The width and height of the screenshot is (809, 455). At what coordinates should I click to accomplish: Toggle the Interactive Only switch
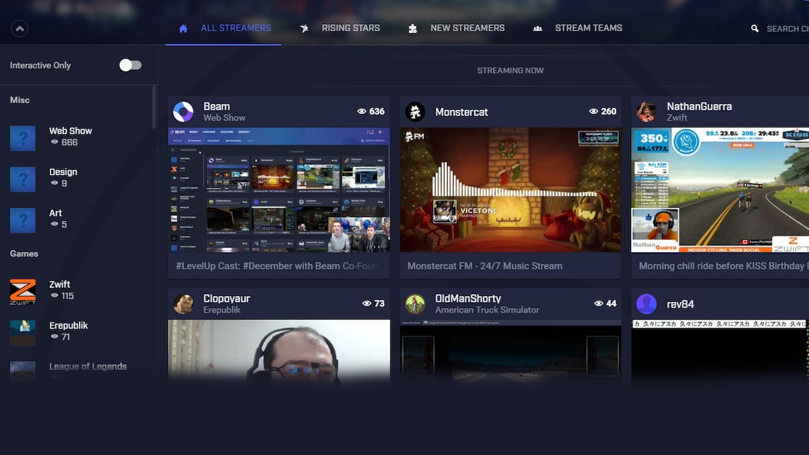click(x=131, y=65)
